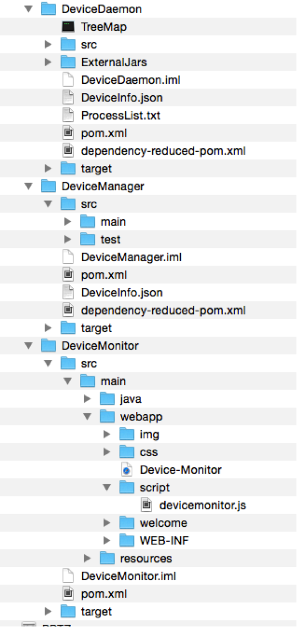Expand src folder inside DeviceDaemon
297x627 pixels.
pos(48,45)
